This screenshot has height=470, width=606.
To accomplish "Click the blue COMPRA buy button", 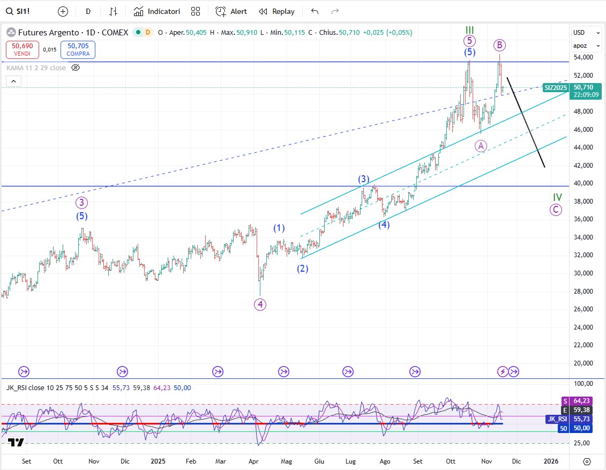I will (x=78, y=50).
